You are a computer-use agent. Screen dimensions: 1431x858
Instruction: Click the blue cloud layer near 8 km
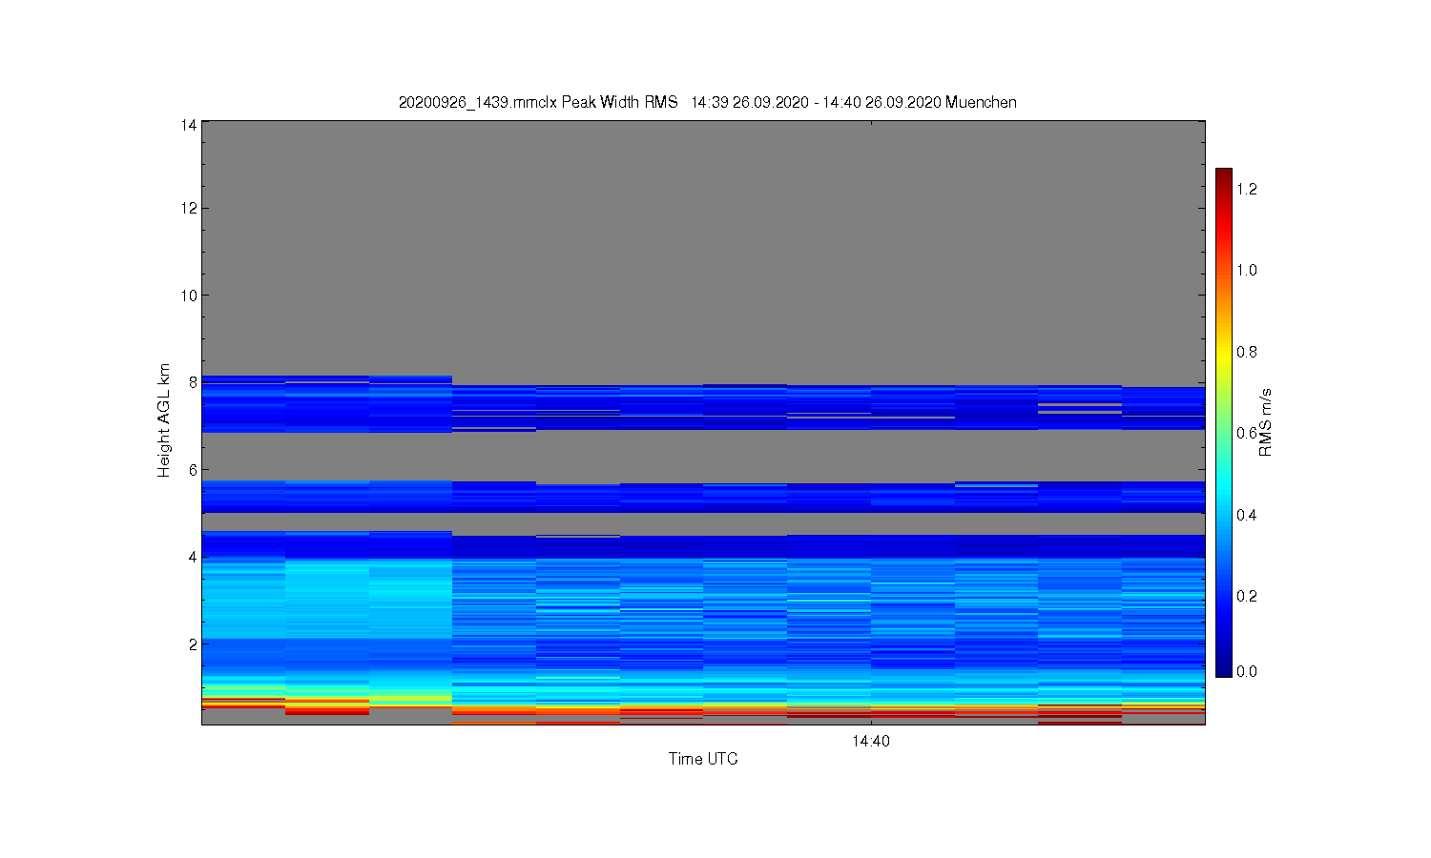tap(703, 407)
